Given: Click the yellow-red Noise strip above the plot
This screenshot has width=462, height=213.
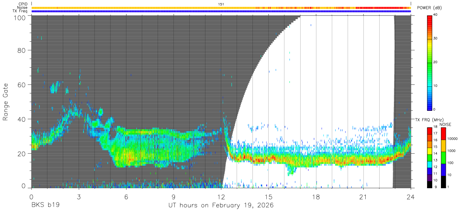Looking at the screenshot, I should [221, 8].
